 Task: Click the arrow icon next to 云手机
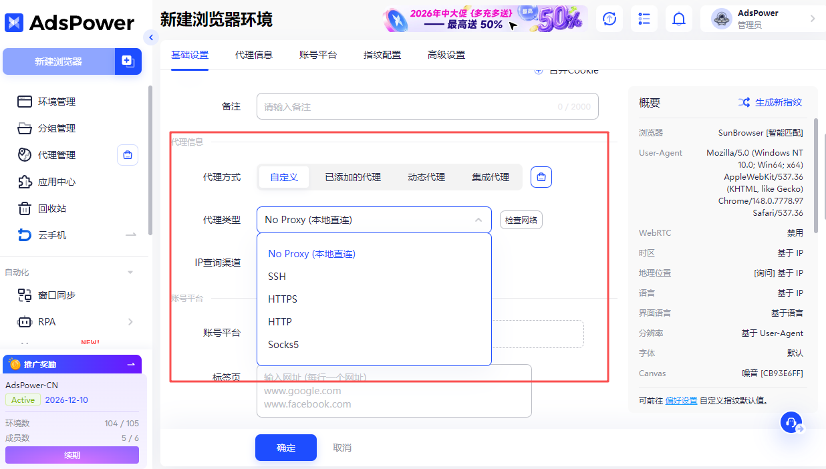pos(131,235)
